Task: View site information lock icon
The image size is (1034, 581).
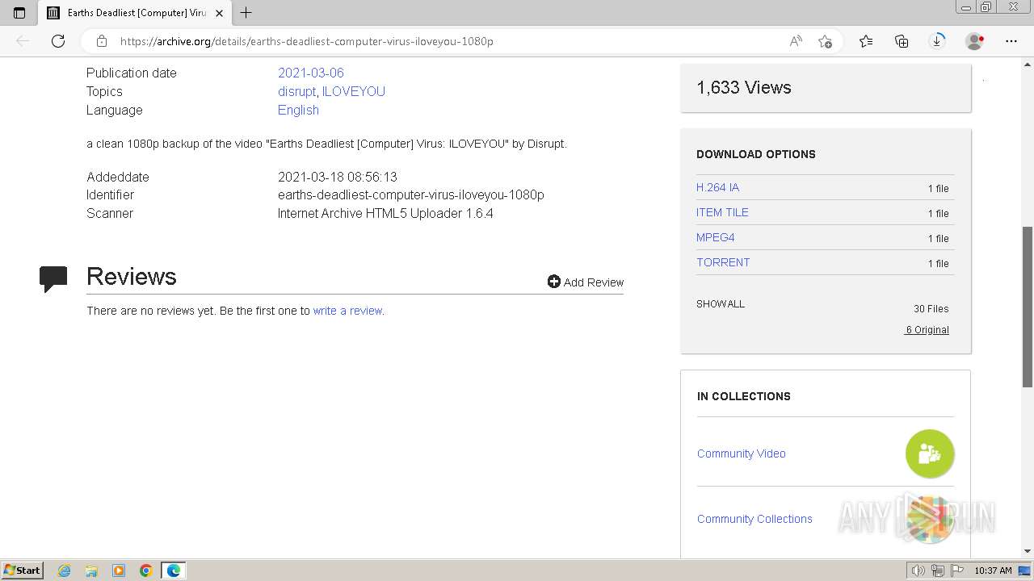Action: 102,41
